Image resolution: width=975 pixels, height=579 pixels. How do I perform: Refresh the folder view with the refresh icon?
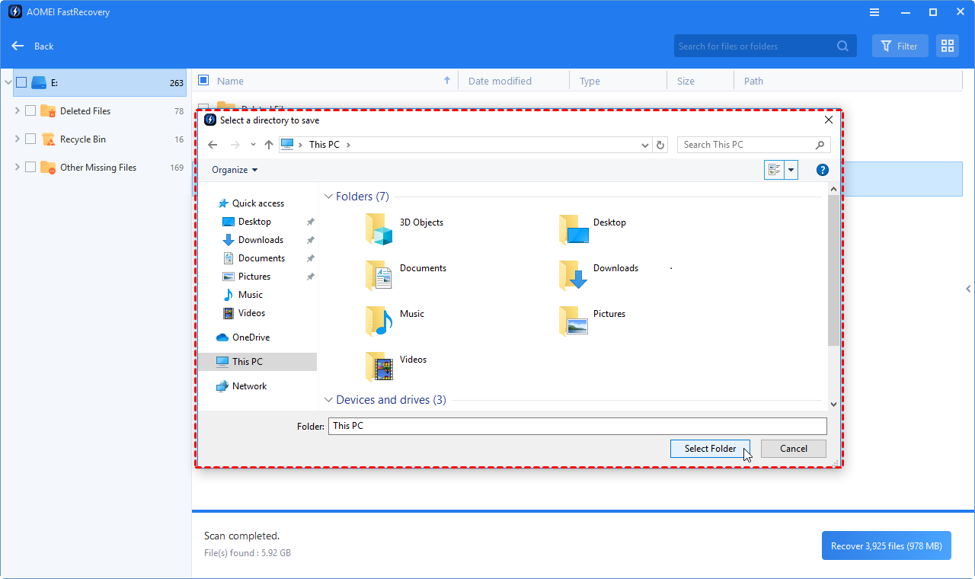tap(660, 144)
